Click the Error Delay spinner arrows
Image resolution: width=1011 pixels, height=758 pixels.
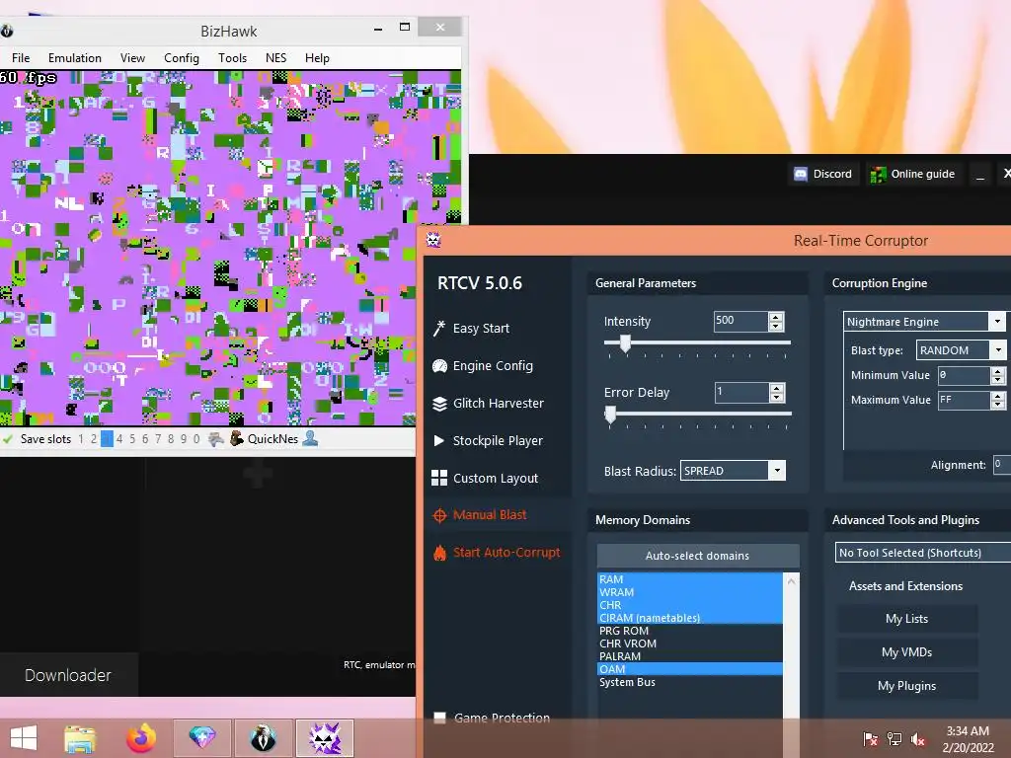coord(777,392)
